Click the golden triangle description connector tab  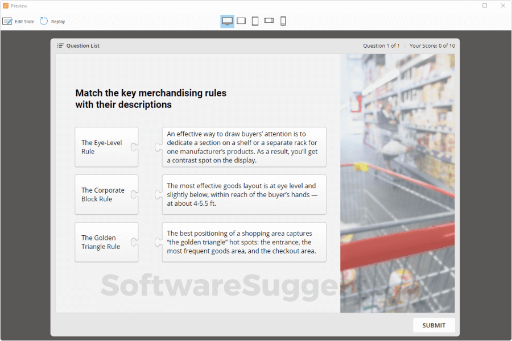pyautogui.click(x=159, y=242)
